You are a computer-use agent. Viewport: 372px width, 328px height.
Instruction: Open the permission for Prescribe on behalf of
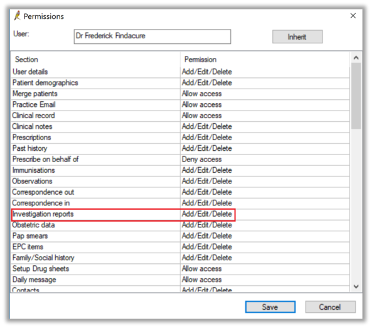coord(201,159)
